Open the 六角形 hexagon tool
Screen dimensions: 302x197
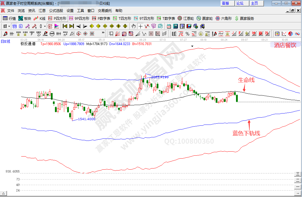[x=224, y=18]
